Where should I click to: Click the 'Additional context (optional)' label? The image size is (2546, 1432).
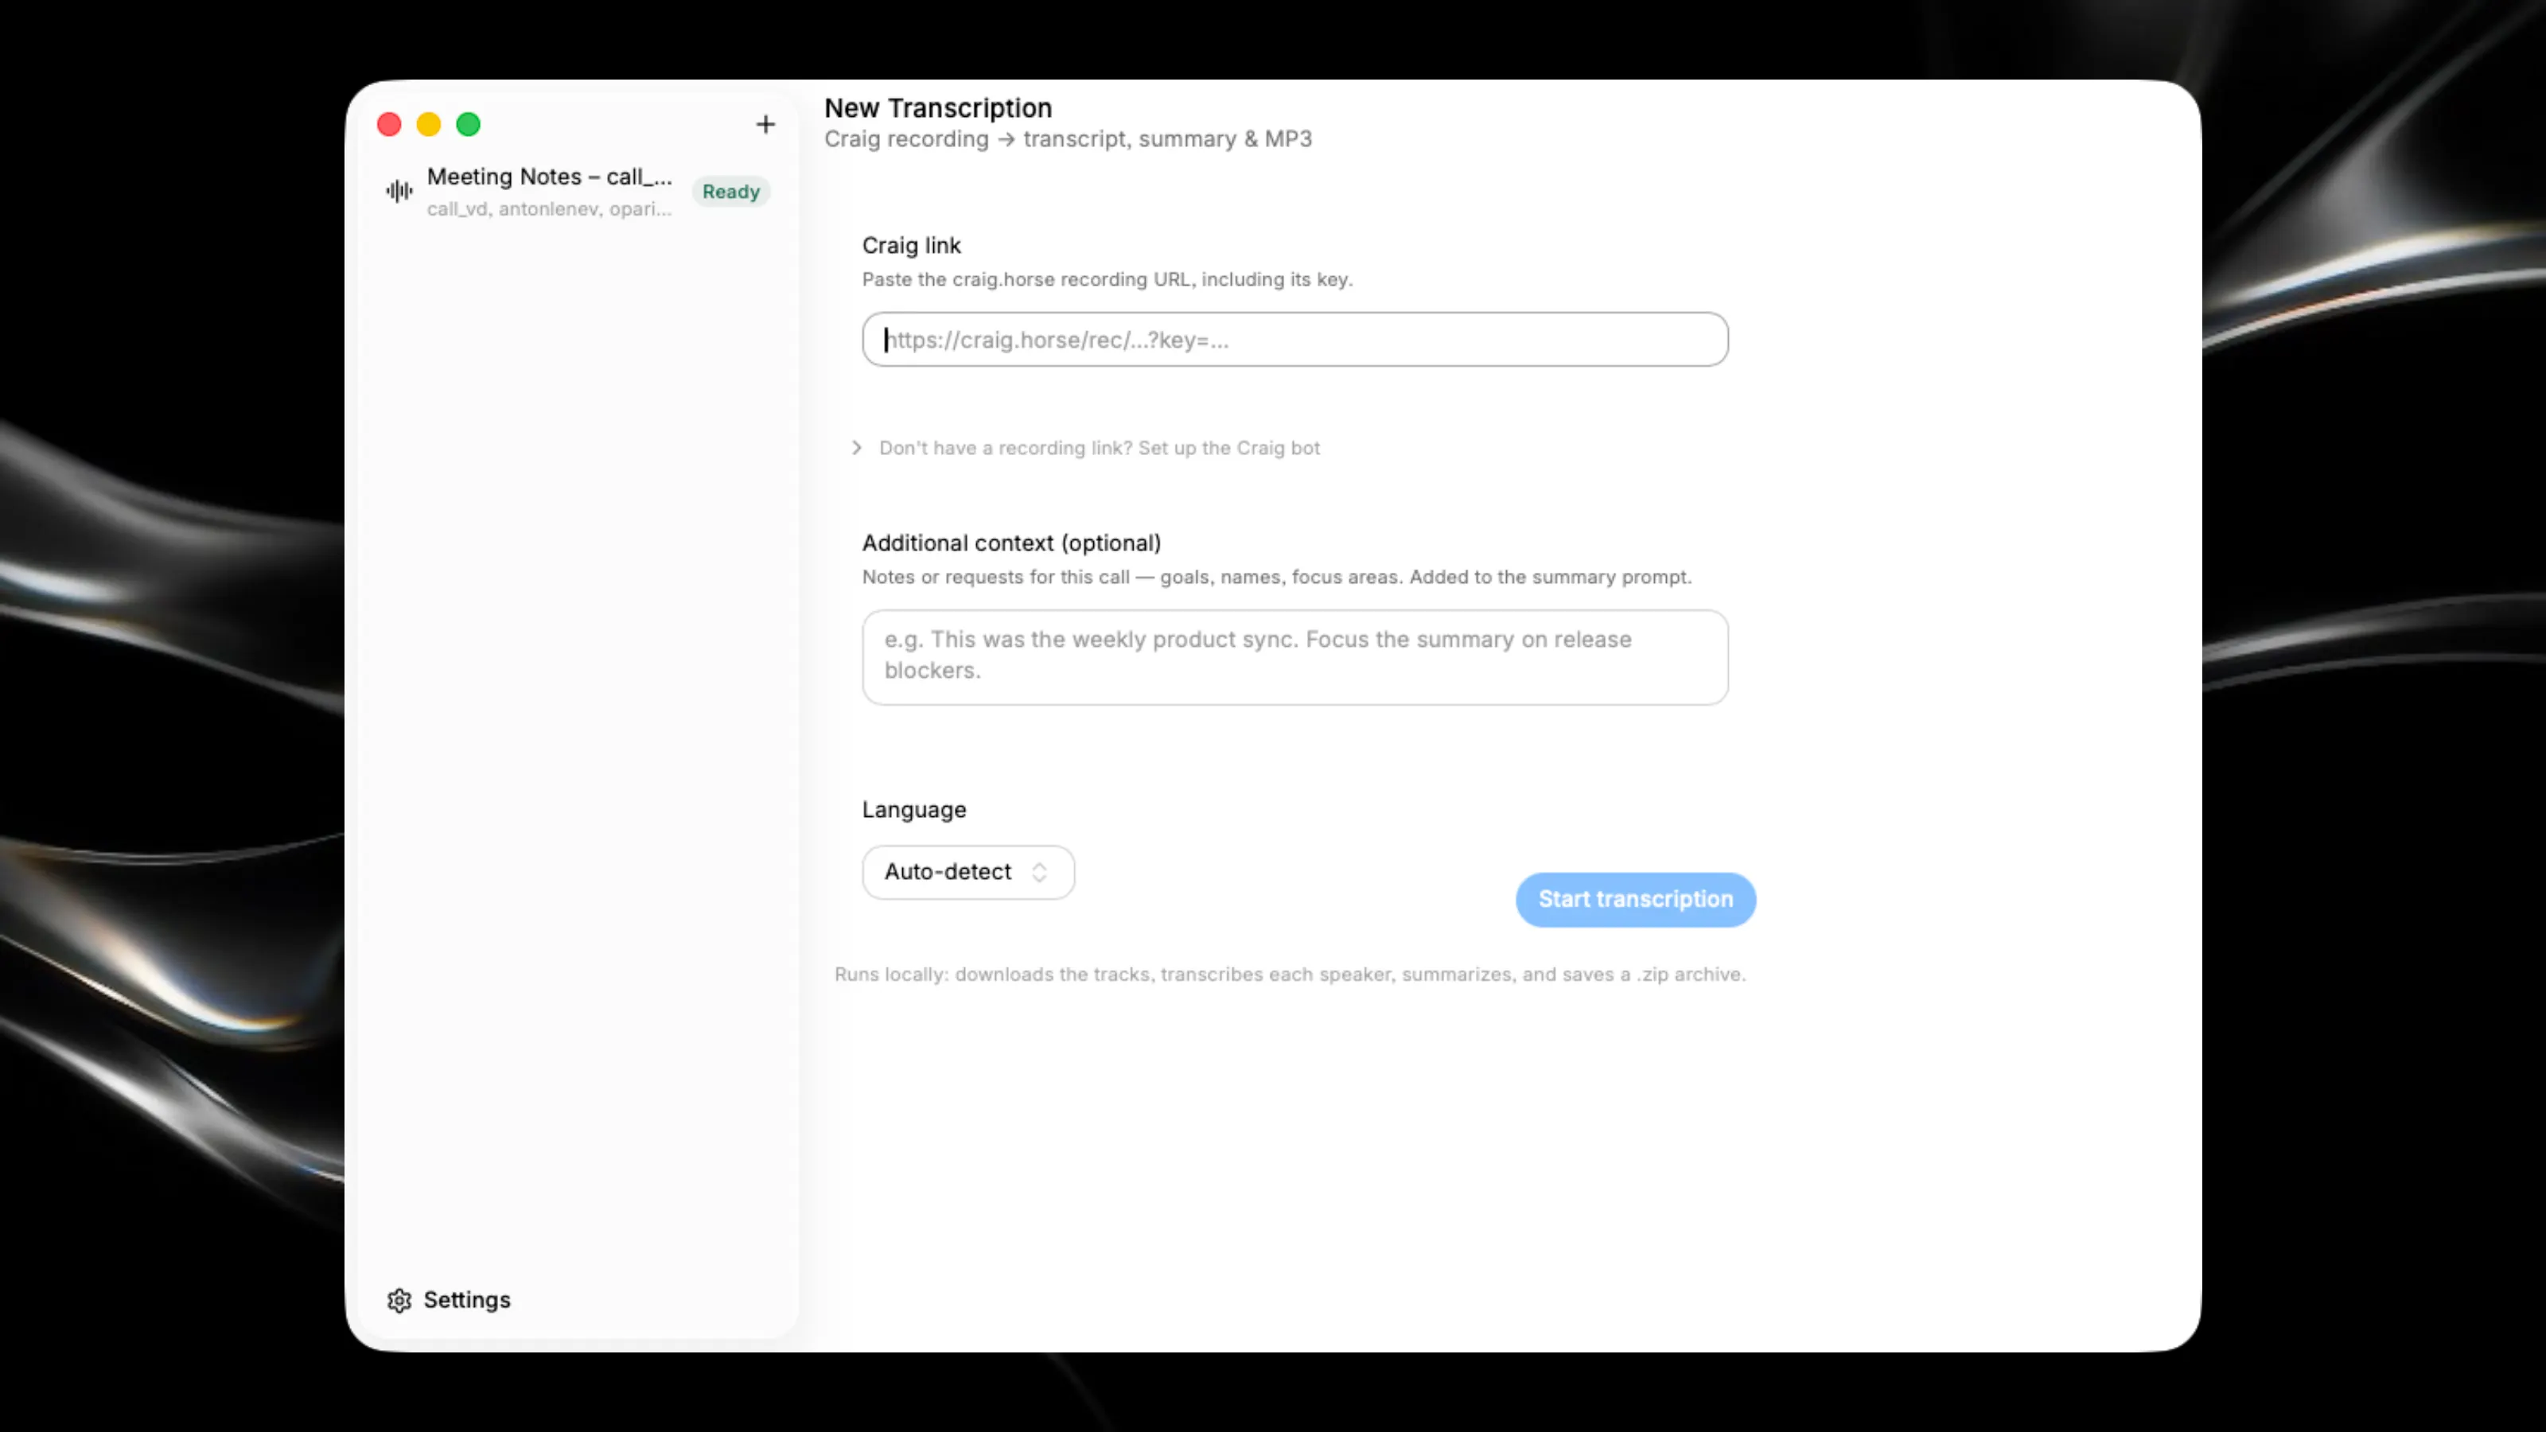pyautogui.click(x=1011, y=543)
